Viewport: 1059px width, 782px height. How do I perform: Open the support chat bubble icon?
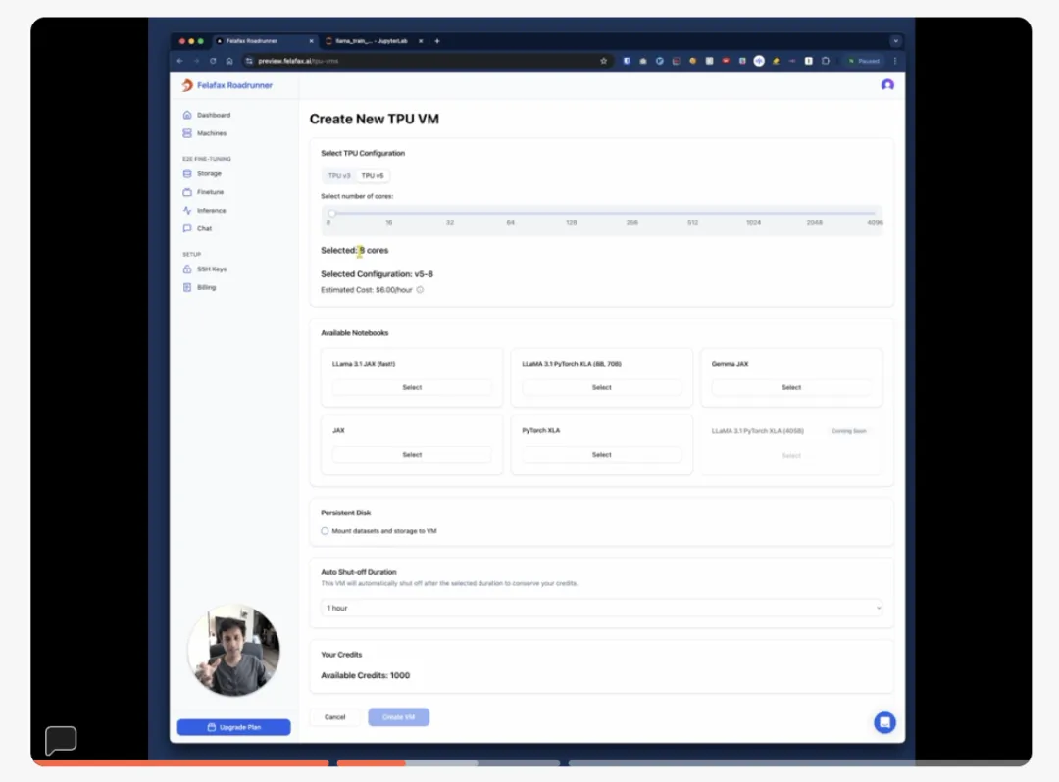pyautogui.click(x=884, y=722)
